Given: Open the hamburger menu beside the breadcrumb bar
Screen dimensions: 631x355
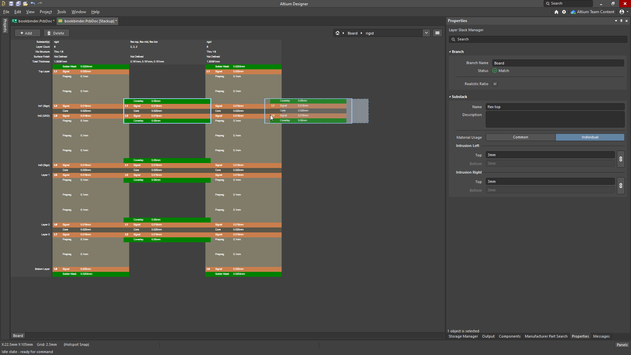Looking at the screenshot, I should click(x=437, y=33).
